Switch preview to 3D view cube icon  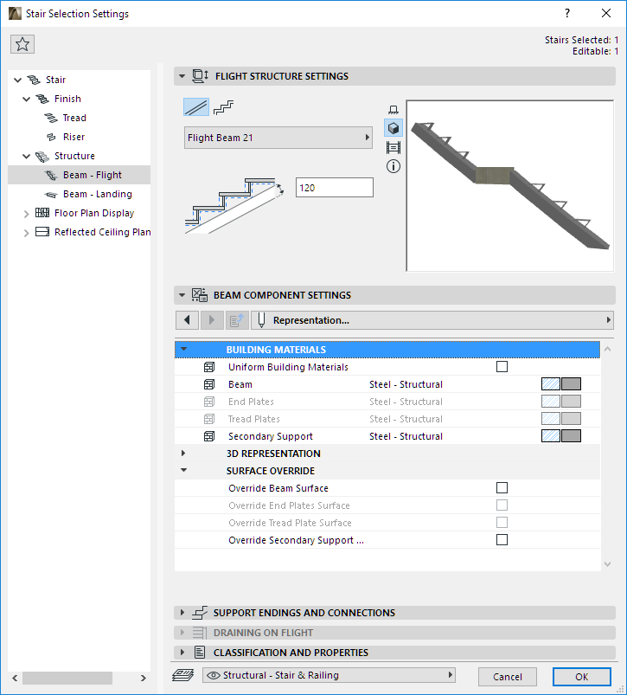tap(393, 128)
